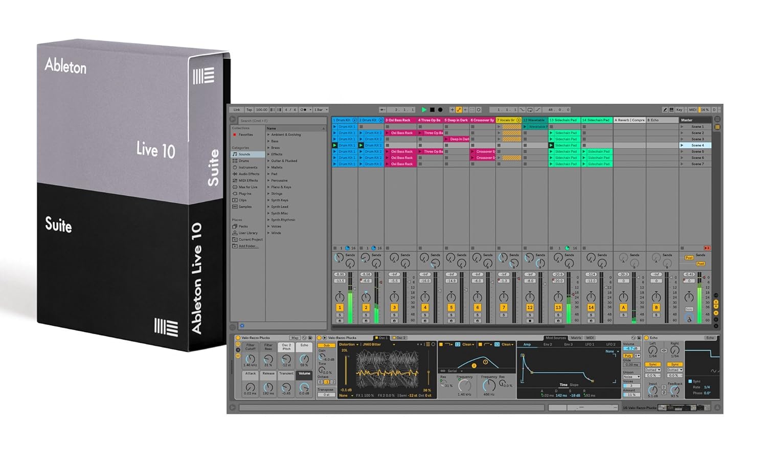Click the Link button

tap(237, 110)
